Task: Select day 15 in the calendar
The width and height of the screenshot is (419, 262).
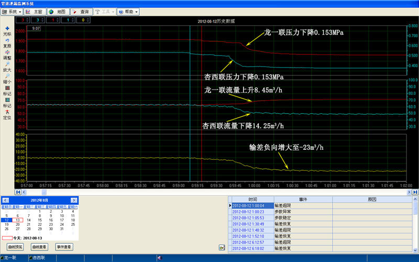Action: [39, 220]
